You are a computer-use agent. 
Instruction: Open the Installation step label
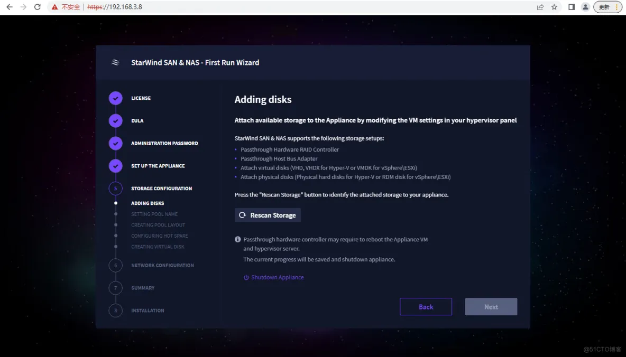click(x=148, y=311)
